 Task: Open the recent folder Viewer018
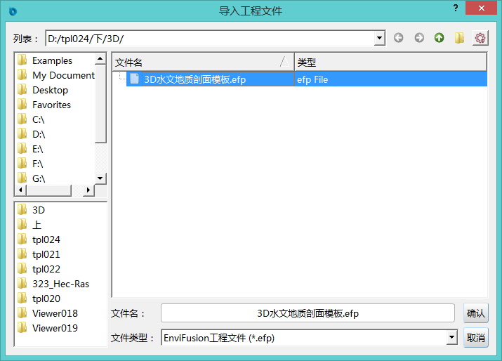[55, 313]
